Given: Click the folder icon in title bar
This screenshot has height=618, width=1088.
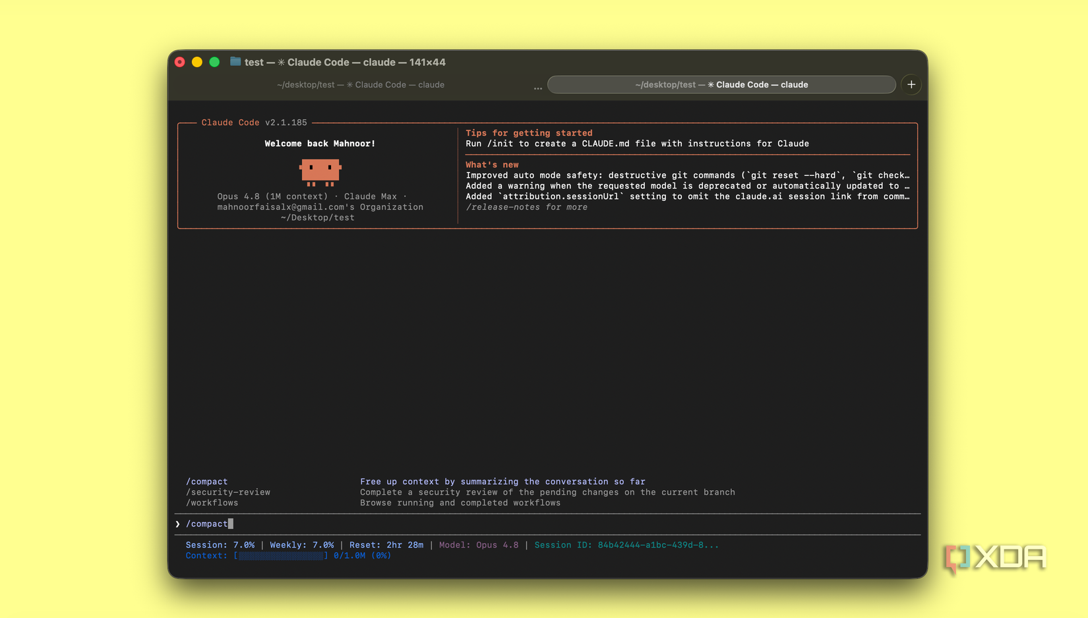Looking at the screenshot, I should tap(235, 61).
